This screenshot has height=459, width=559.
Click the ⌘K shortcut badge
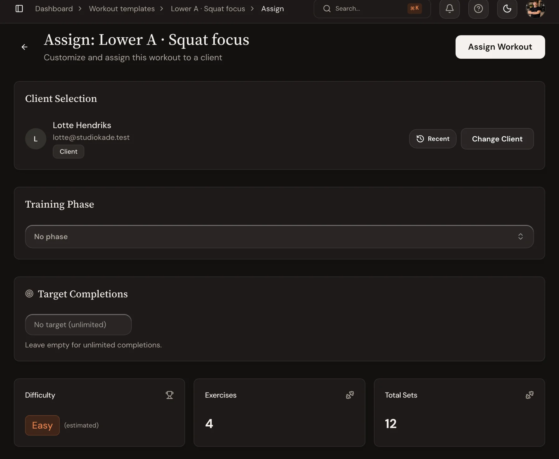click(x=415, y=8)
